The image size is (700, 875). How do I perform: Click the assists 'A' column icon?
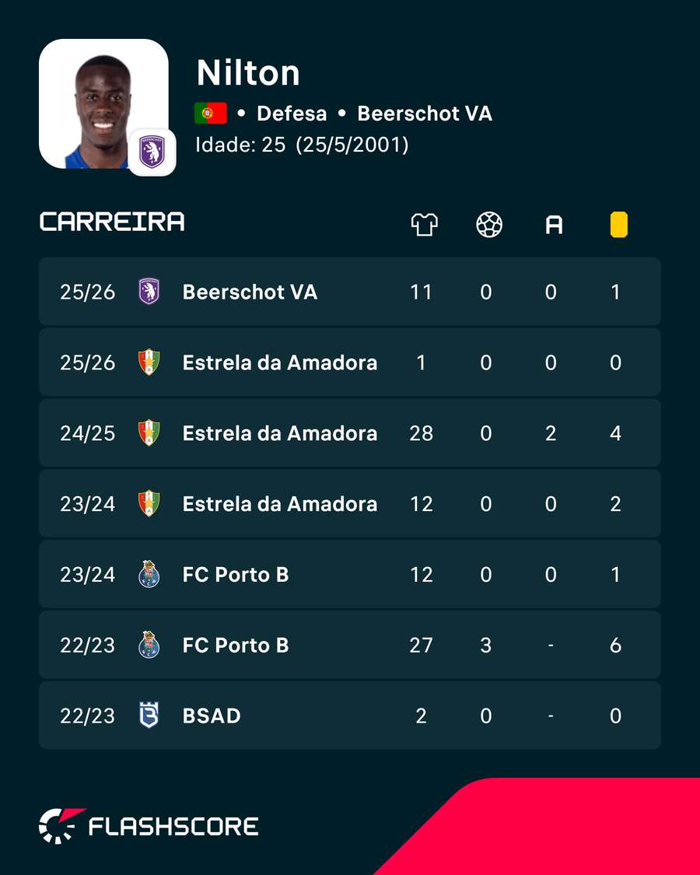tap(554, 225)
